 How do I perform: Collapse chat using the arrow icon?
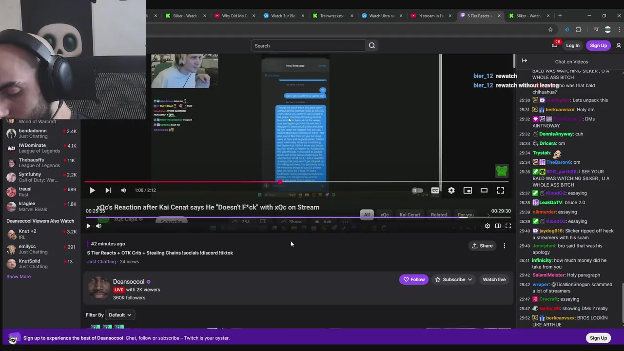[x=524, y=60]
